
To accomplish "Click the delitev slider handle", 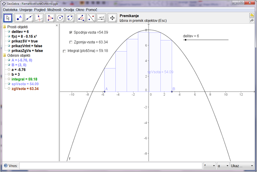I will [x=186, y=40].
